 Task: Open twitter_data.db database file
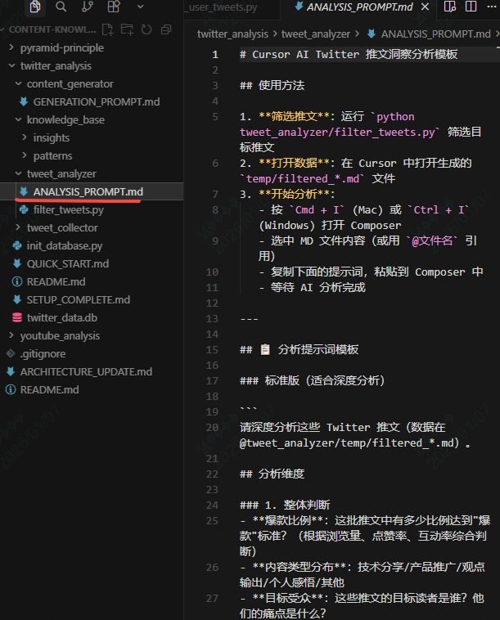coord(61,318)
